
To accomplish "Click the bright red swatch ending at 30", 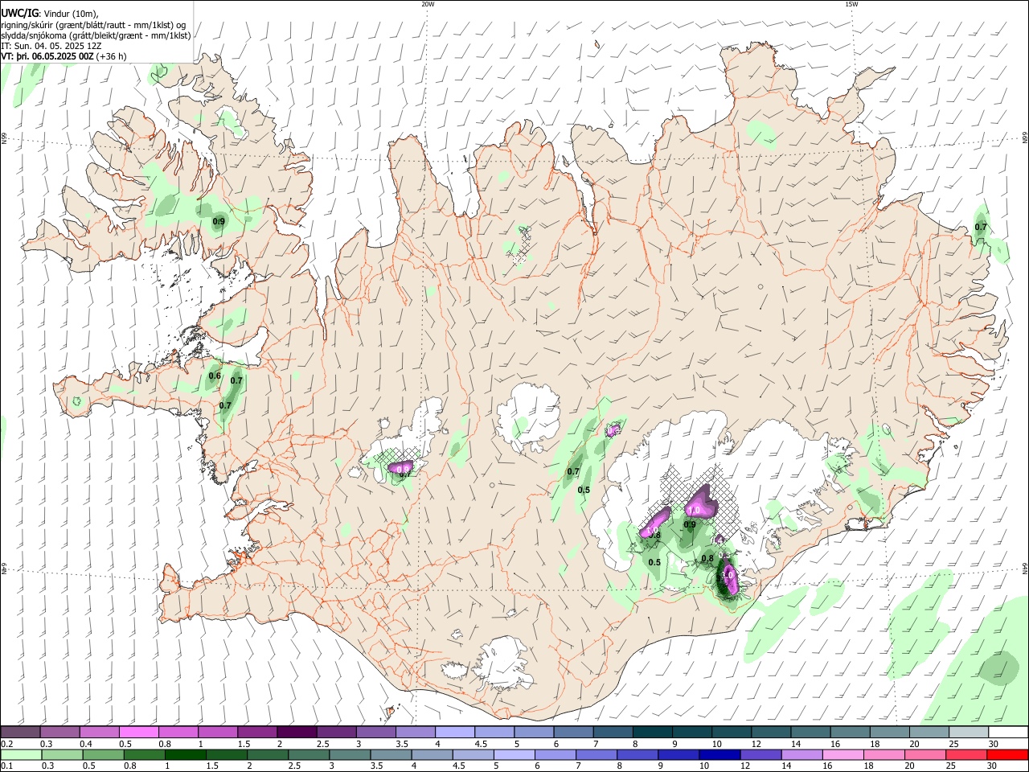I will tap(1008, 754).
